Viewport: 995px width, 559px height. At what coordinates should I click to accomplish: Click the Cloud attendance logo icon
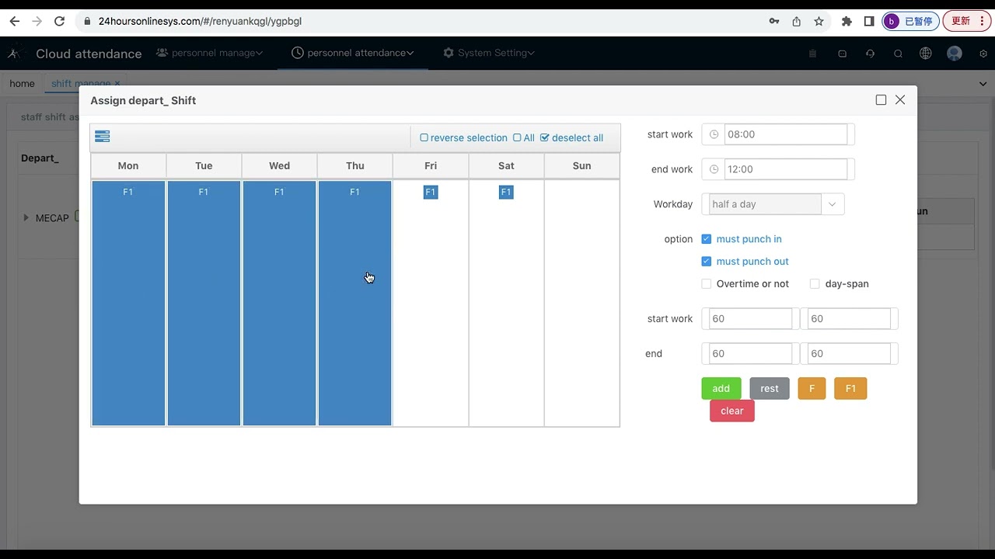[14, 54]
